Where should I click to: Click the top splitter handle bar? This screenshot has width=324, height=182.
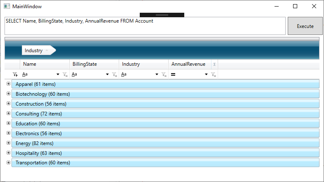coord(162,15)
